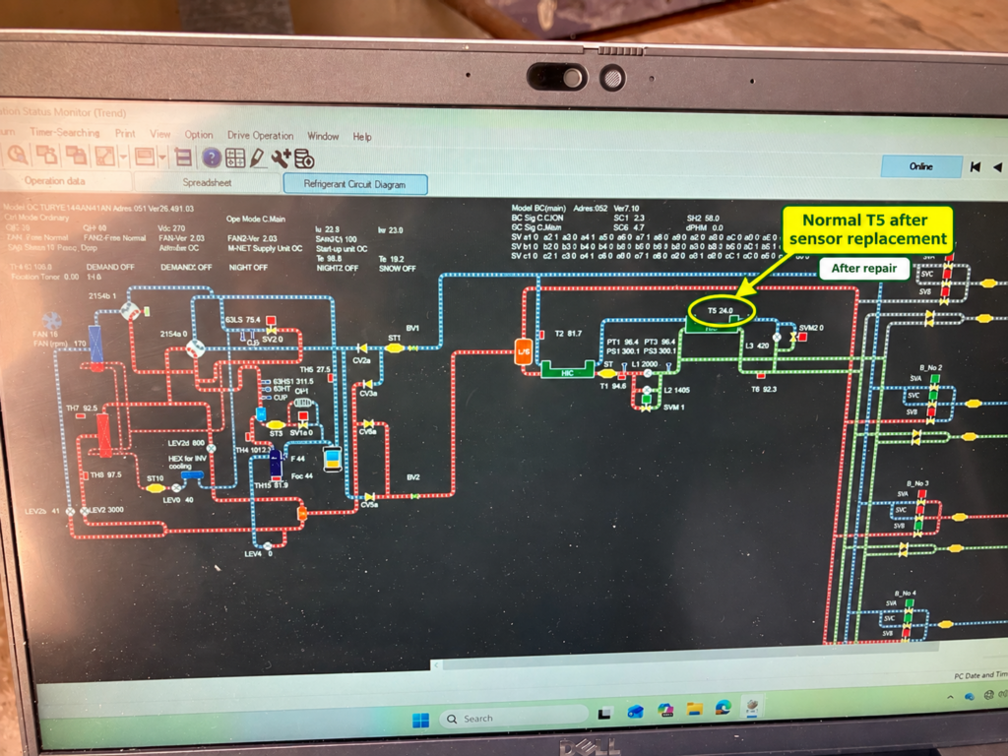
Task: Select the pencil edit tool icon
Action: coord(257,157)
